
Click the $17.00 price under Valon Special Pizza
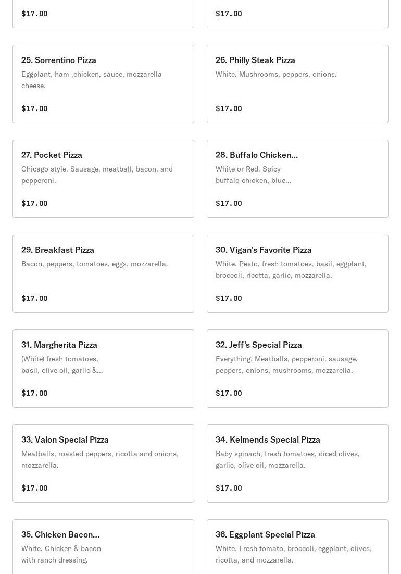pos(34,488)
